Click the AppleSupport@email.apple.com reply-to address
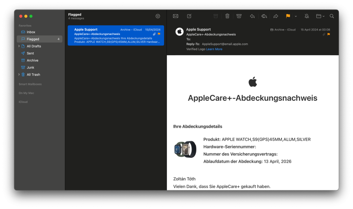Image resolution: width=353 pixels, height=209 pixels. [225, 44]
